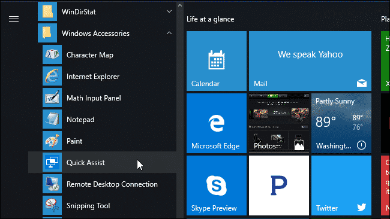Open the Mail tile showing We speak Yahoo
The image size is (390, 219).
(x=310, y=61)
